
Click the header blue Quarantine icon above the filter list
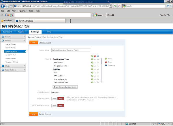click(98, 56)
